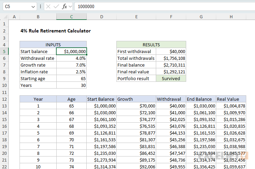
Task: Select row 12 header
Action: (x=4, y=99)
